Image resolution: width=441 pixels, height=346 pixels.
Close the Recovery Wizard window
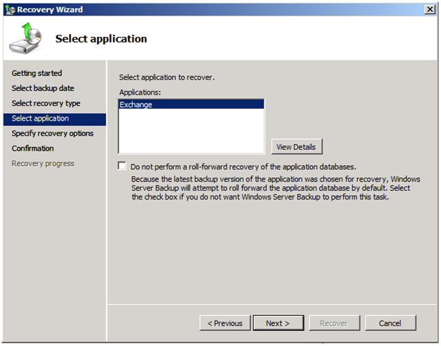click(429, 9)
